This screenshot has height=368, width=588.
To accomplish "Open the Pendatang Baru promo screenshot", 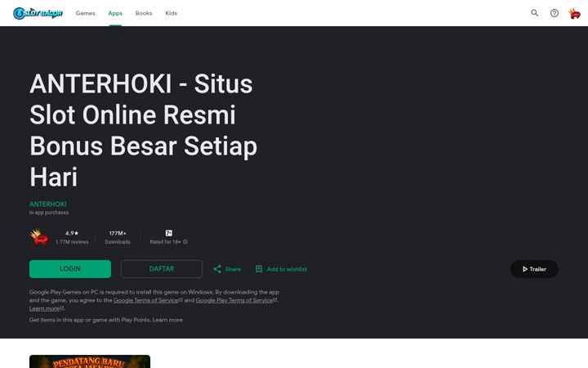I will (90, 361).
